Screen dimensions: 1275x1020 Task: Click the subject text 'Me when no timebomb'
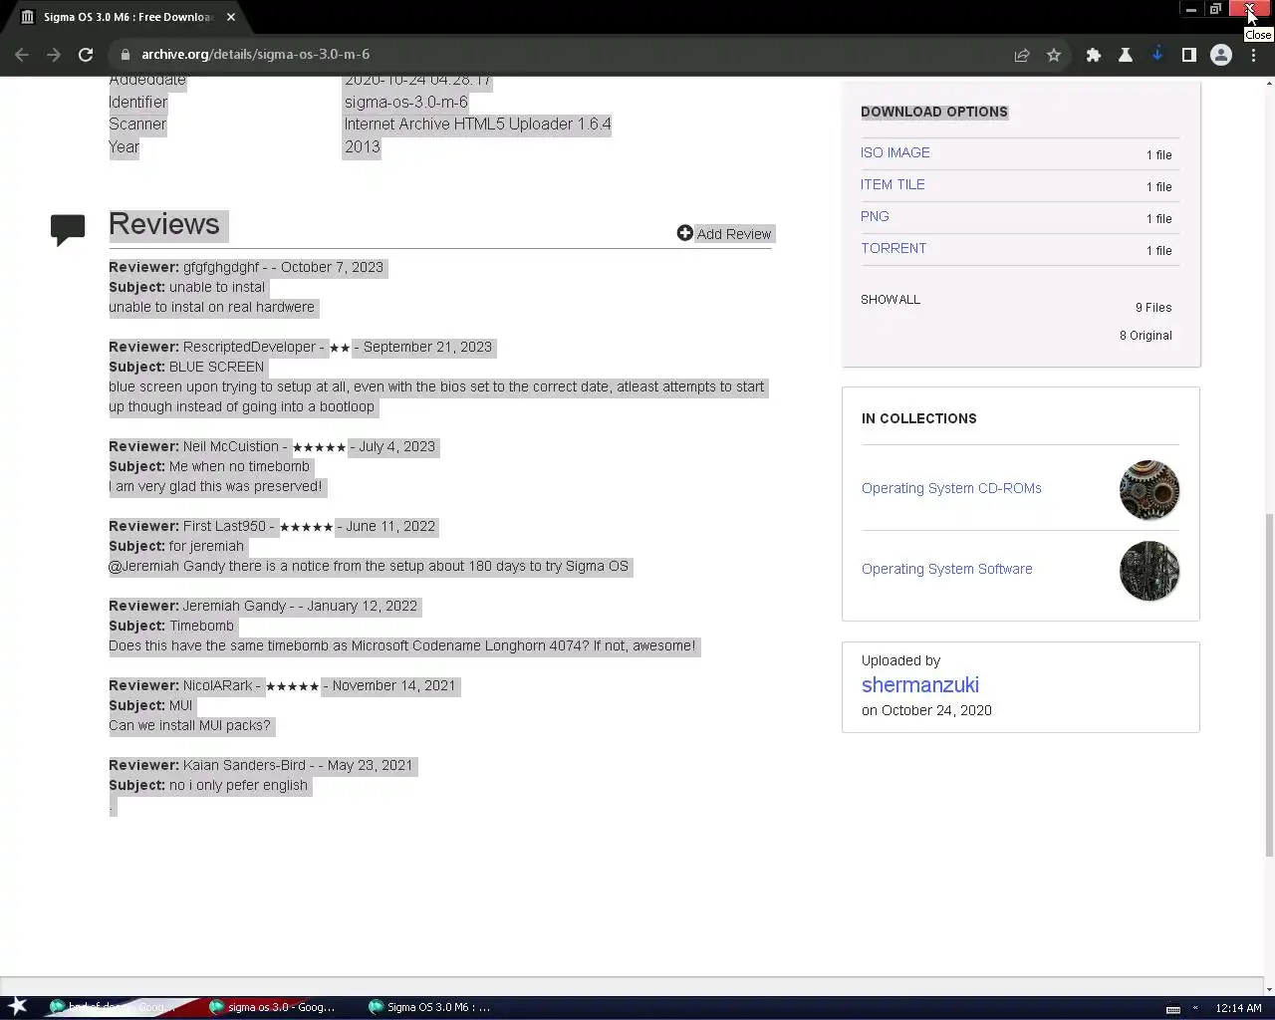click(x=239, y=466)
